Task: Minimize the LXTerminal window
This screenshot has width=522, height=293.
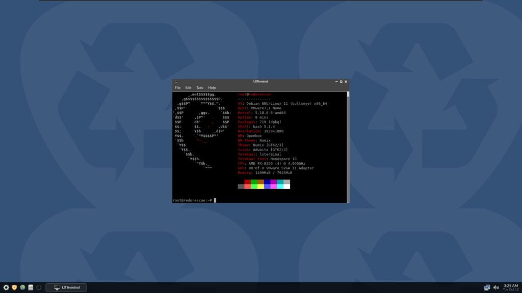Action: click(x=336, y=82)
